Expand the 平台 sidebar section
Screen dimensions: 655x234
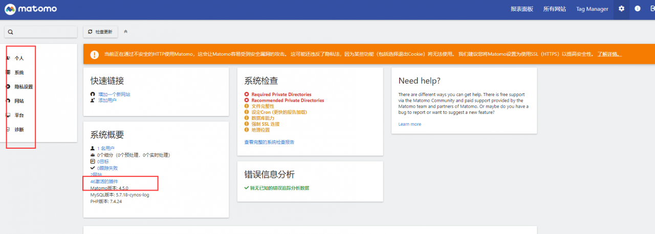19,115
